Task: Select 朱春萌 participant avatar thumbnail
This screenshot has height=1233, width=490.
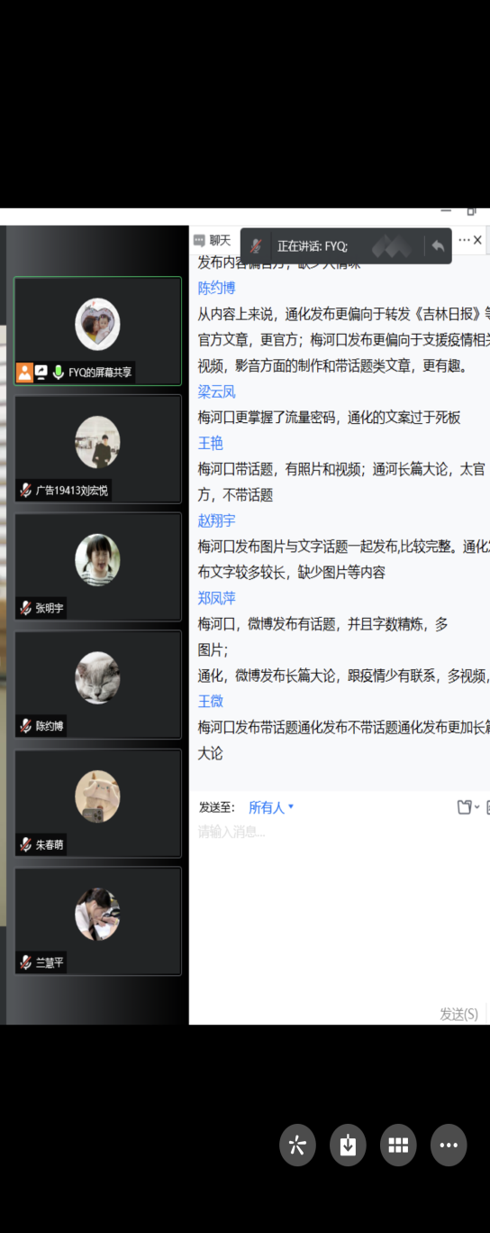Action: tap(97, 796)
